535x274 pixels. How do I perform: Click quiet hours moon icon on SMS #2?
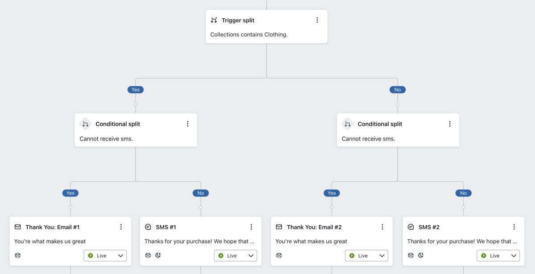pos(420,255)
